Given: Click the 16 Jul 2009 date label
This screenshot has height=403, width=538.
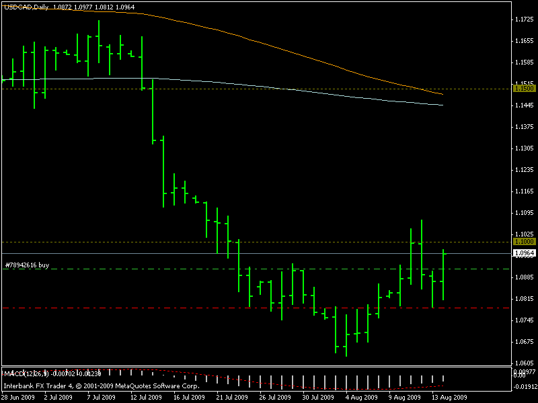Looking at the screenshot, I should point(189,397).
